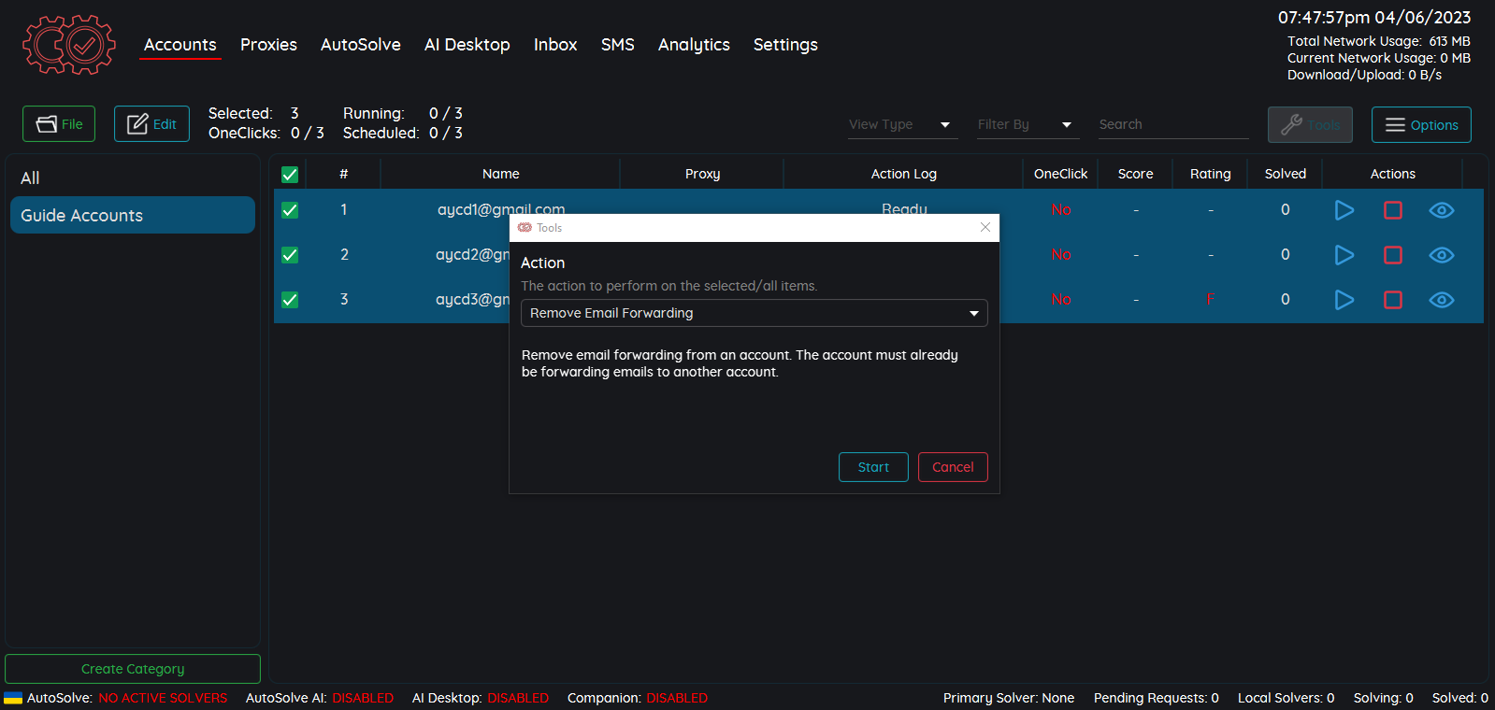Close the Tools dialog with X
This screenshot has height=710, width=1495.
[x=985, y=227]
